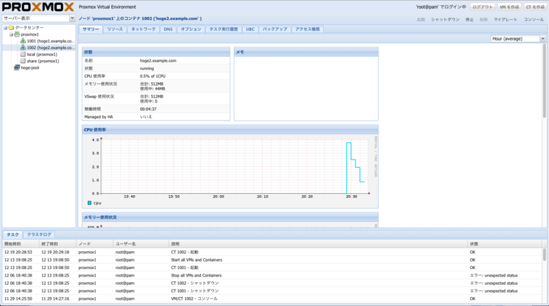Switch to the DNS tab

coord(168,29)
